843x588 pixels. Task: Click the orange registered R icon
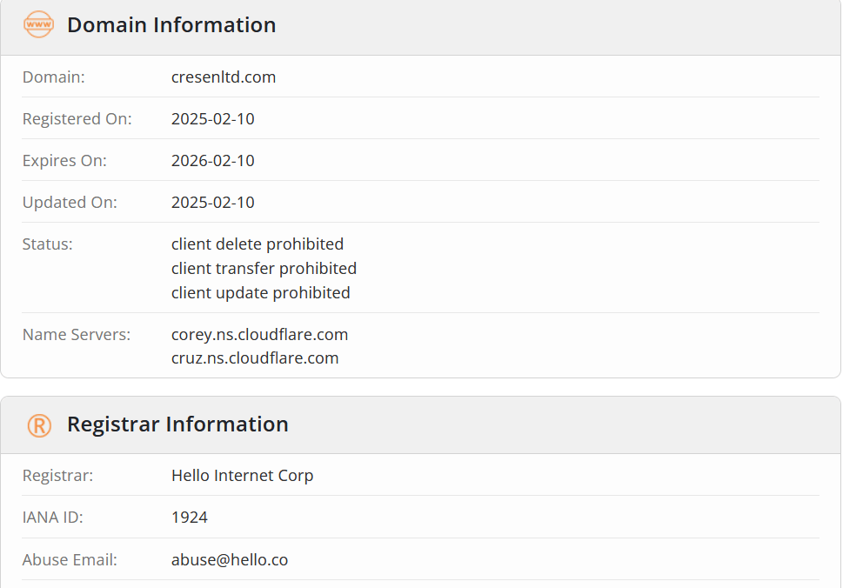[x=39, y=425]
